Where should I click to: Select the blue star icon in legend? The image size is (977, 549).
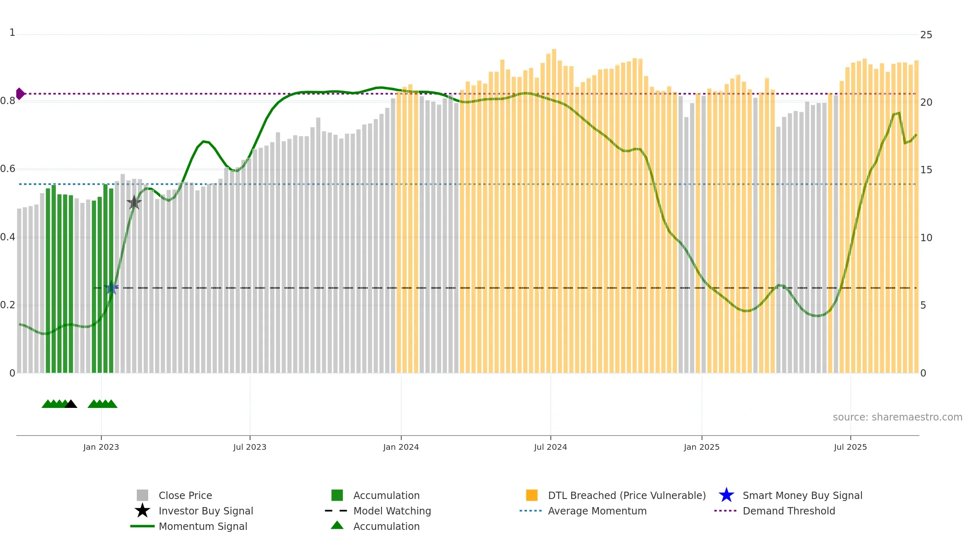coord(726,495)
